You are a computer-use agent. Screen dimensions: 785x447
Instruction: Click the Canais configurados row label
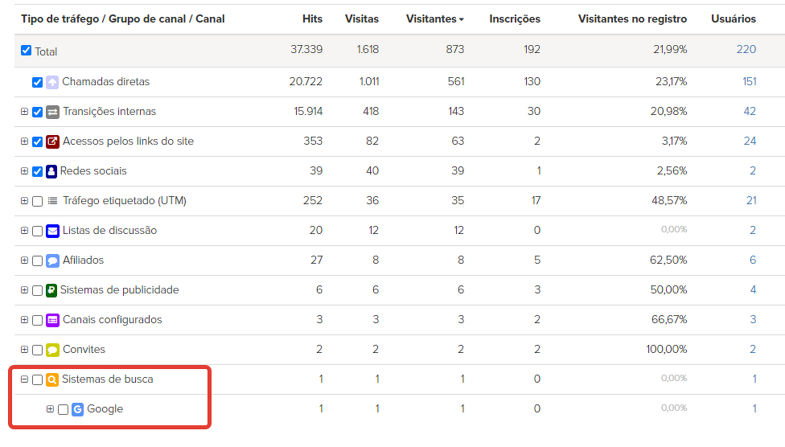[x=112, y=320]
